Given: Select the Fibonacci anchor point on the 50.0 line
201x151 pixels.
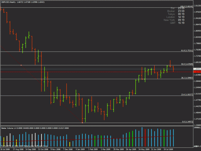Looking at the screenshot, I should [x=21, y=65].
